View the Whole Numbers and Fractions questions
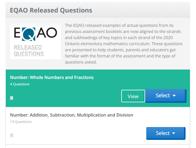The height and width of the screenshot is (148, 196). point(133,96)
